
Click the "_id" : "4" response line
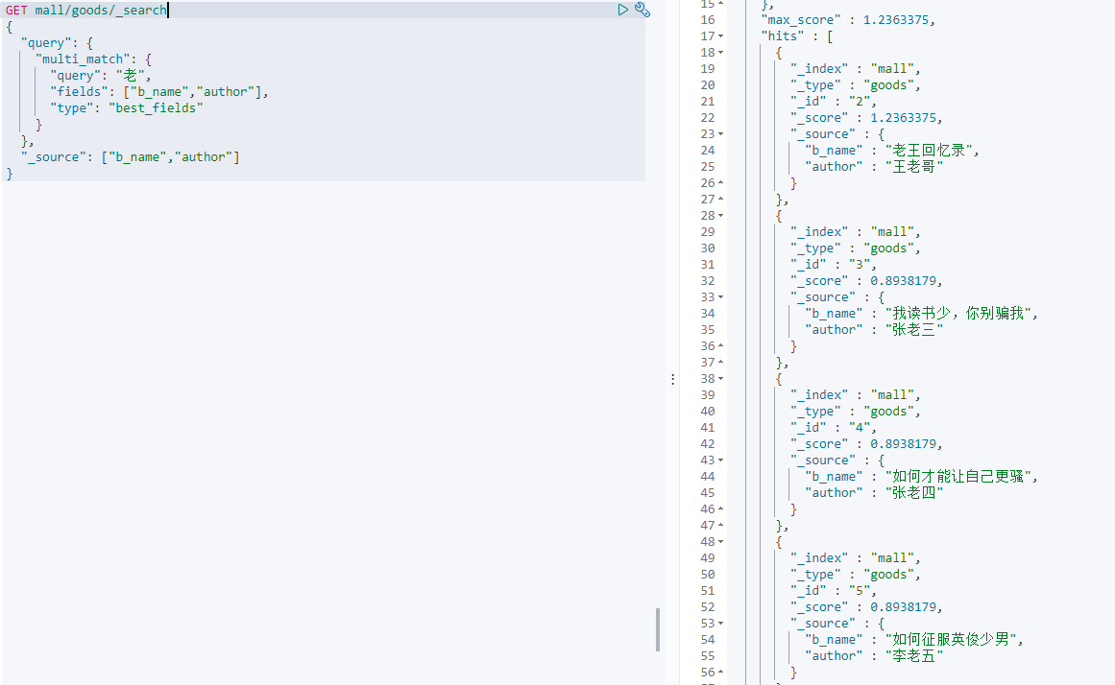(x=834, y=428)
